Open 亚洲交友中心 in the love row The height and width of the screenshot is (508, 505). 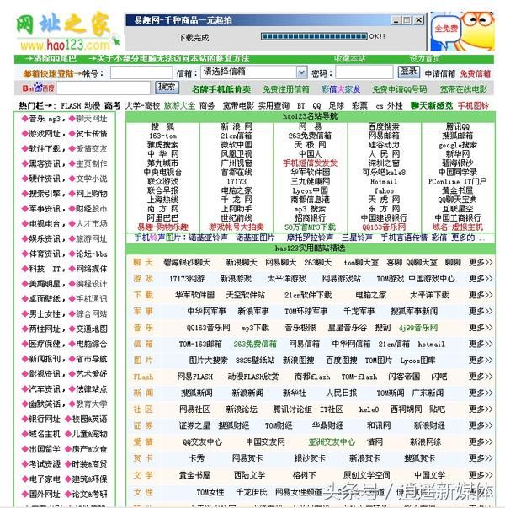point(332,442)
